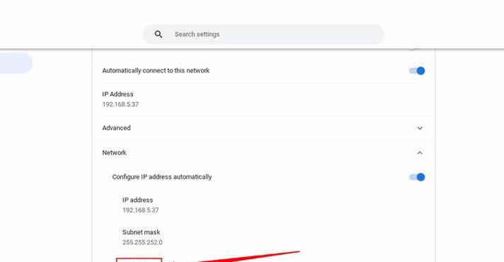This screenshot has width=504, height=262.
Task: Click the partially hidden toggle below the search bar
Action: [416, 49]
